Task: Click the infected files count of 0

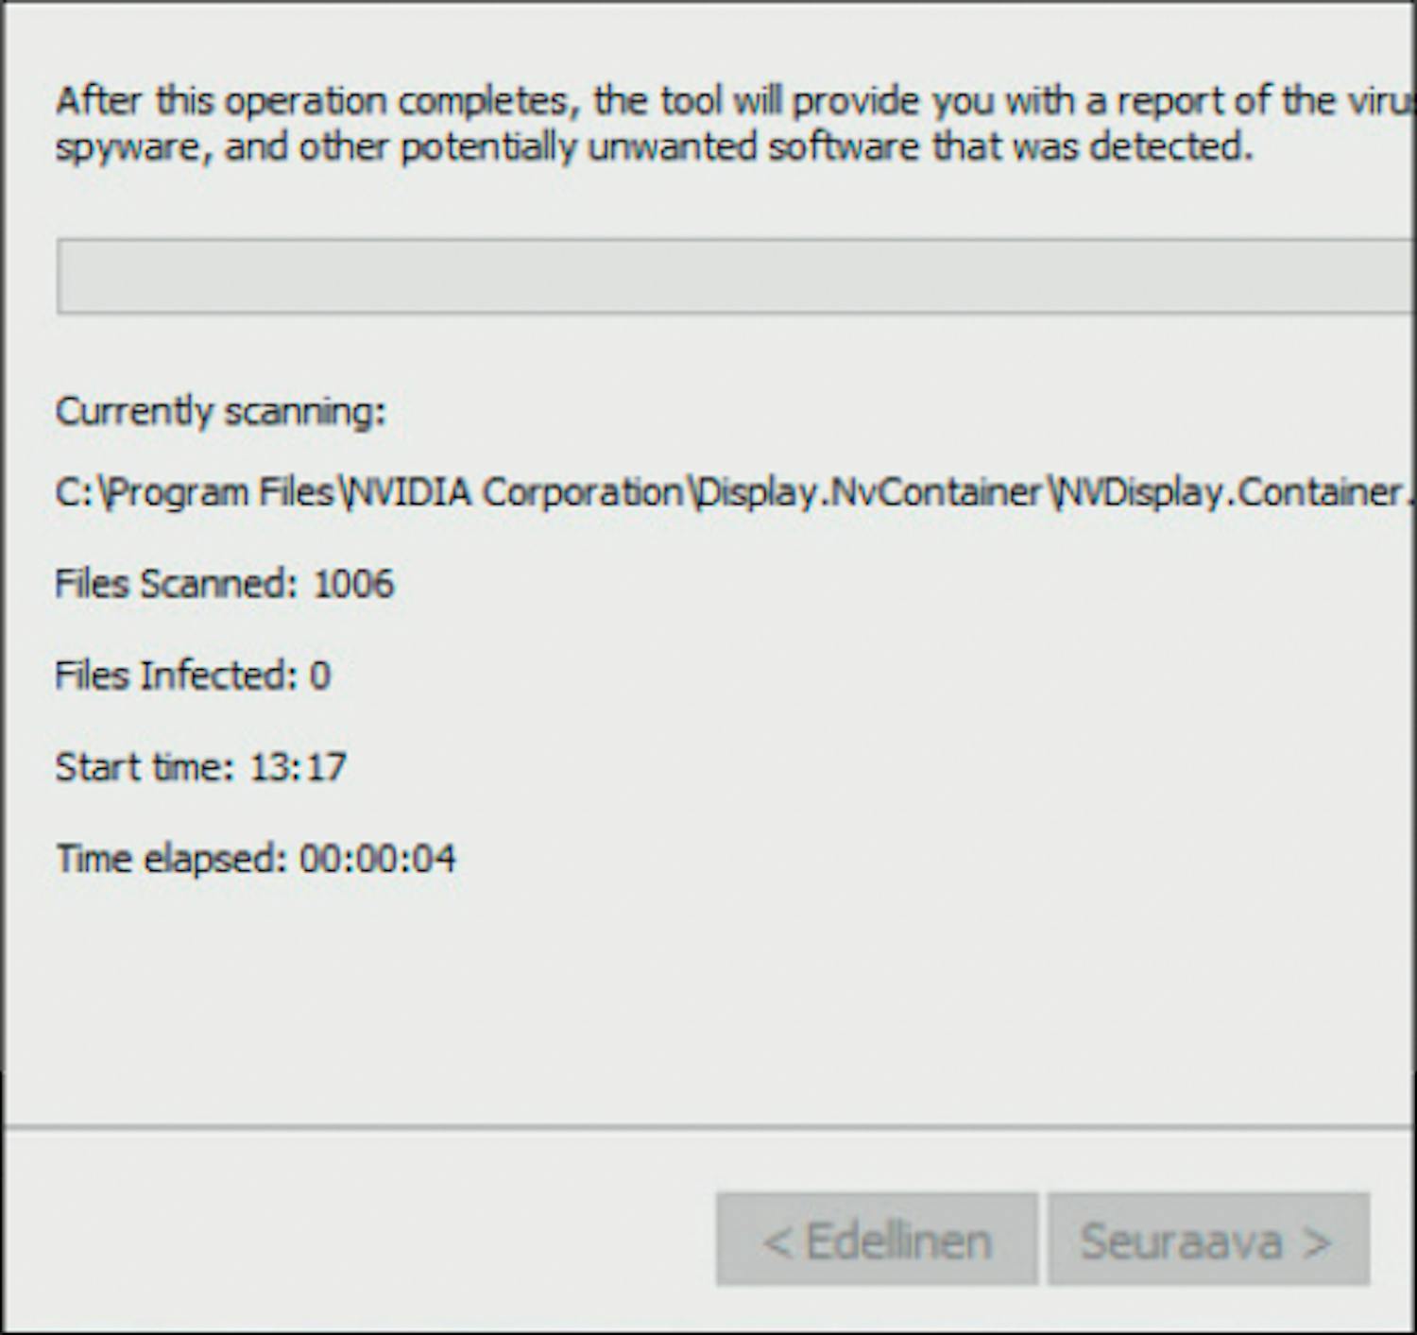Action: click(320, 676)
